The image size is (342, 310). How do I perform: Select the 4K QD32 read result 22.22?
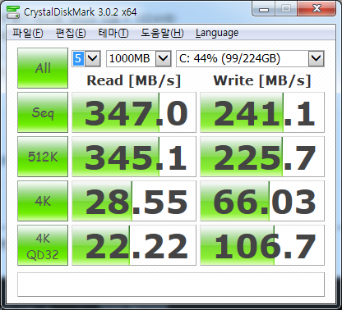134,245
